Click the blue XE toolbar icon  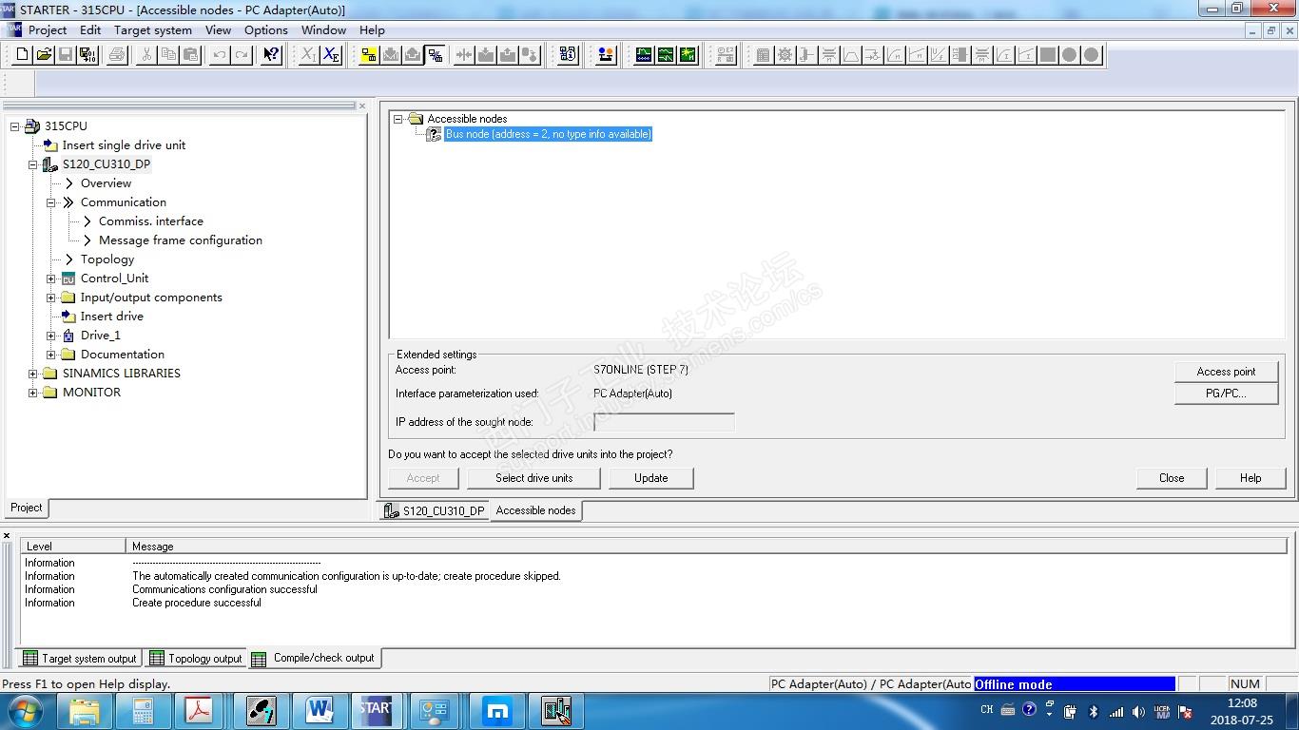[x=331, y=55]
